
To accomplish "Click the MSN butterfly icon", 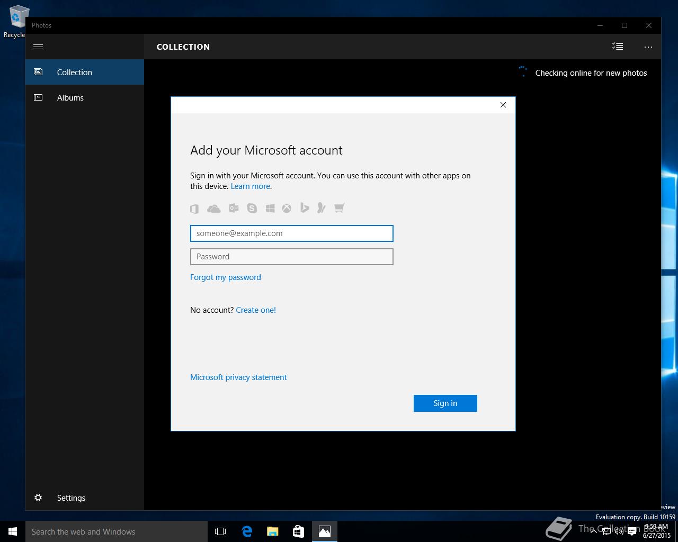I will point(321,208).
